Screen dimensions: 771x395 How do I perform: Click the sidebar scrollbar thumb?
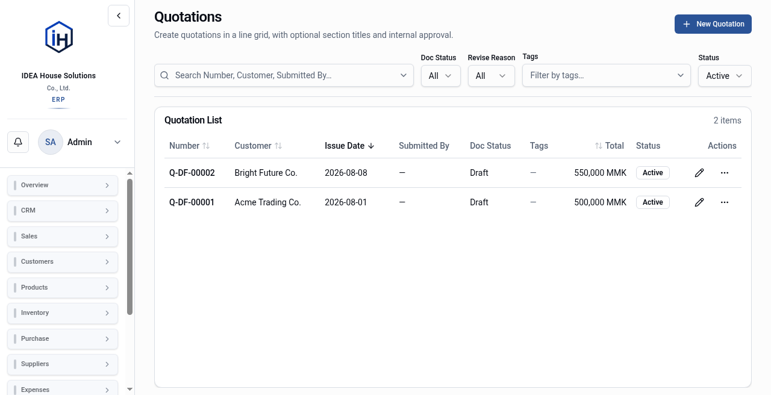[x=130, y=247]
